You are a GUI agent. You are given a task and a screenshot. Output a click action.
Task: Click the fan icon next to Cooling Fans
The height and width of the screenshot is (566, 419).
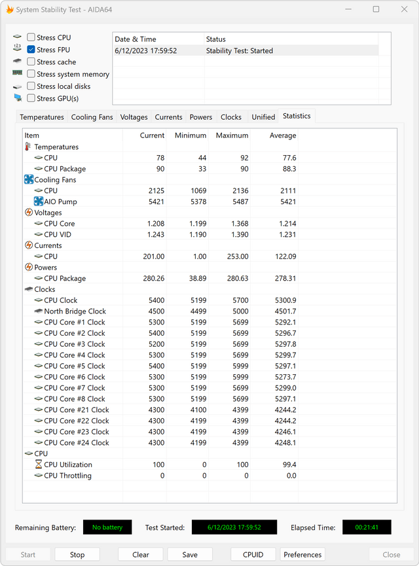(29, 179)
